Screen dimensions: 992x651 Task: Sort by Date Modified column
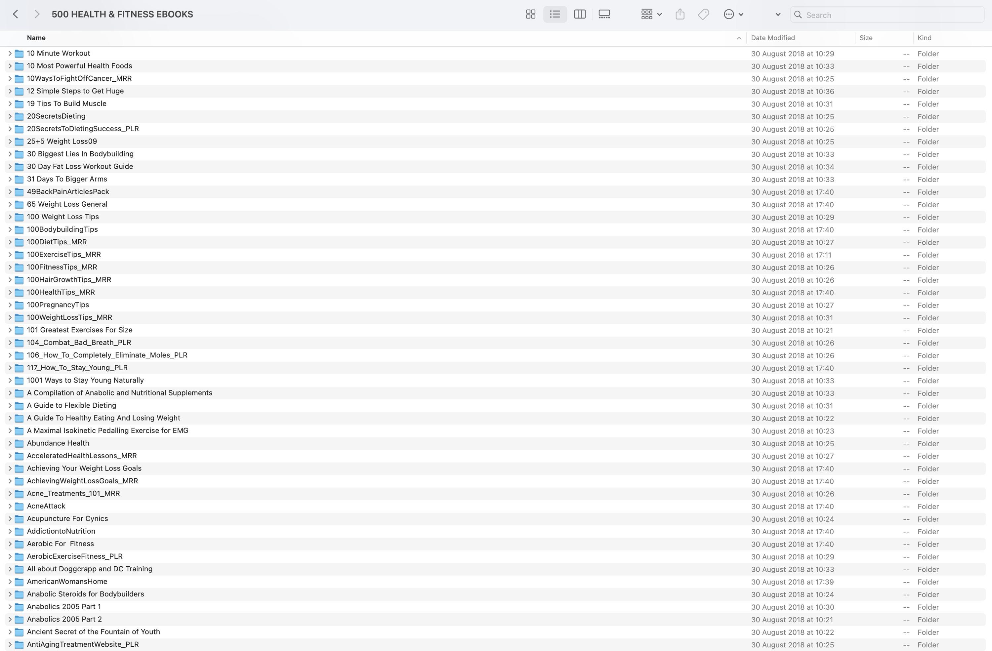coord(773,37)
